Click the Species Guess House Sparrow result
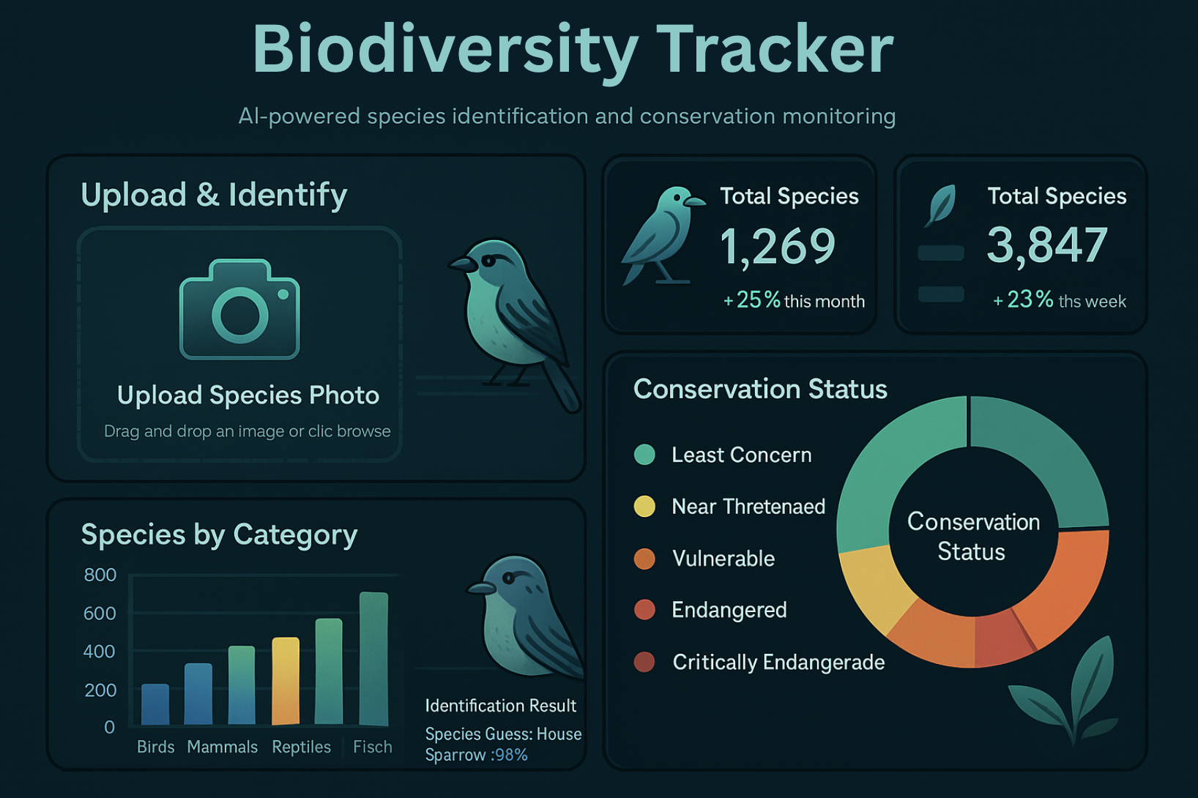This screenshot has height=798, width=1198. tap(503, 745)
